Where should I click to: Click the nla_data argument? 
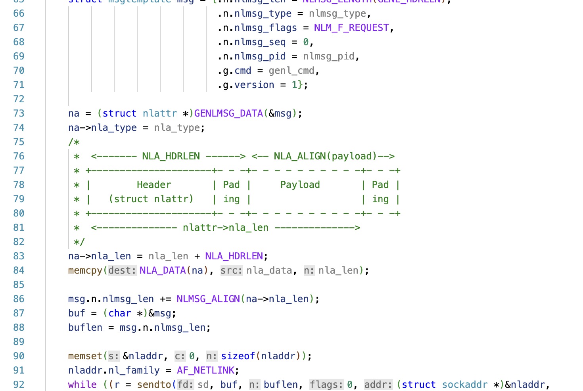click(x=269, y=270)
